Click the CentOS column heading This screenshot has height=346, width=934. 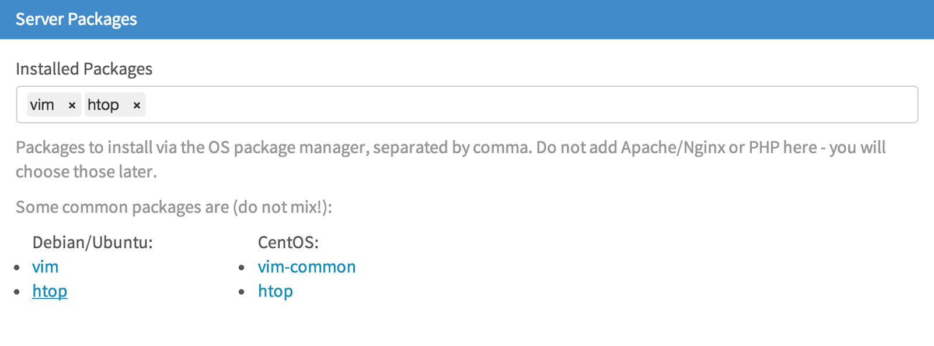pyautogui.click(x=288, y=242)
